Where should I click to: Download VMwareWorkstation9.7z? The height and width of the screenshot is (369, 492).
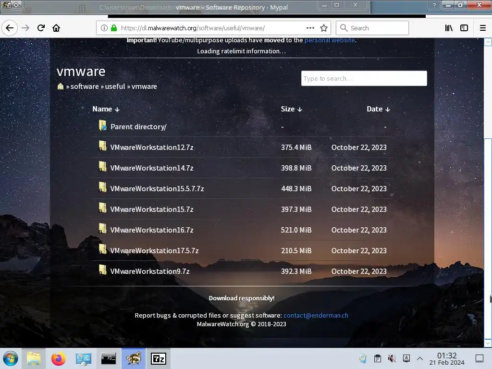tap(150, 272)
